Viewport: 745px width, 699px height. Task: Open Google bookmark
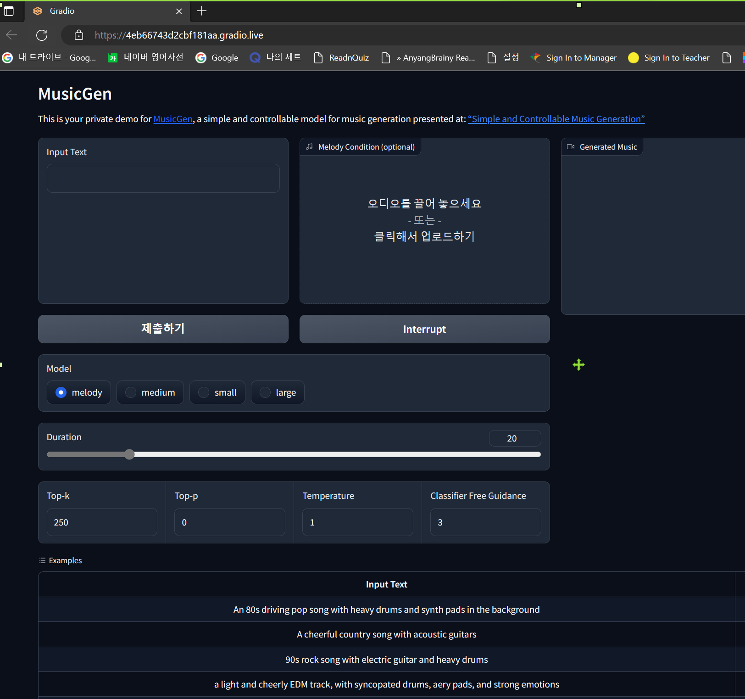(x=217, y=58)
